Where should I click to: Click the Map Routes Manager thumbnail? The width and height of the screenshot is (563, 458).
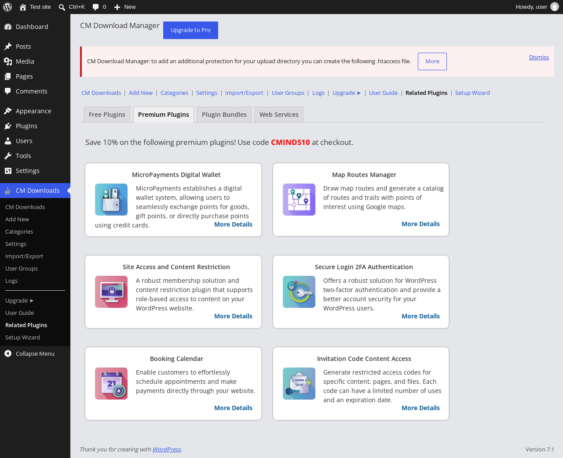[x=299, y=199]
